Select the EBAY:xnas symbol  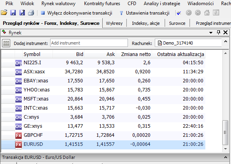point(36,81)
